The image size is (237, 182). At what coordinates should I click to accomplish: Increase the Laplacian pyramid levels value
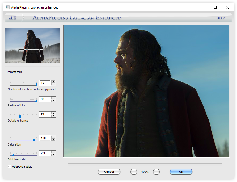[53, 81]
